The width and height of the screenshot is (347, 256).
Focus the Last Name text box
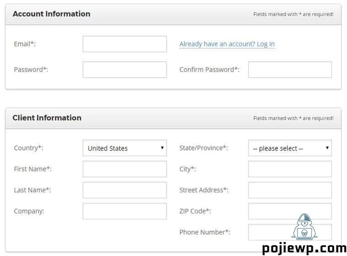tap(125, 190)
